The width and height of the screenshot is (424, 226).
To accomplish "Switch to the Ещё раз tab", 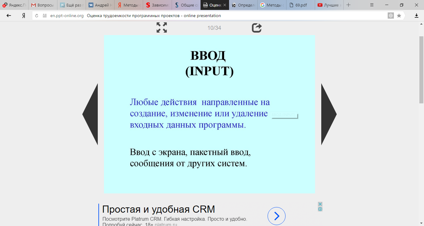I will 71,5.
